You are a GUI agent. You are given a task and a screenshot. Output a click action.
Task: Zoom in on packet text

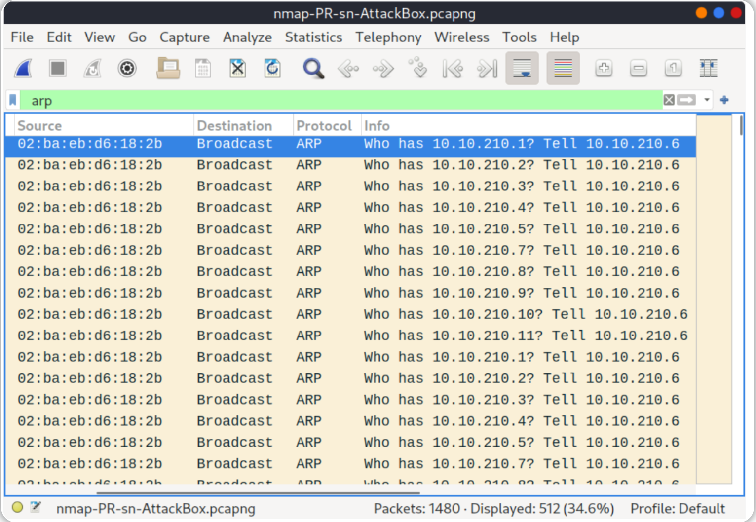tap(604, 68)
